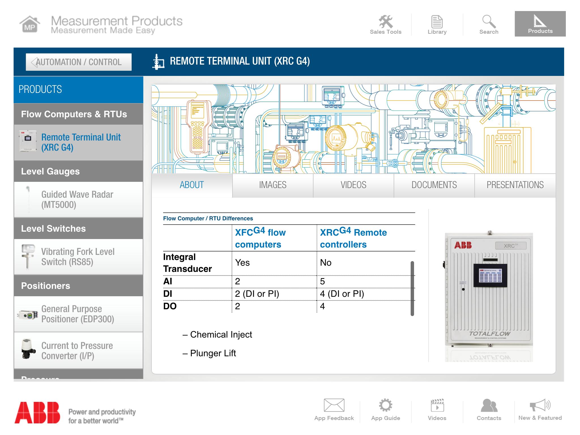Go back via Automation / Control button
This screenshot has width=580, height=435.
(x=79, y=62)
